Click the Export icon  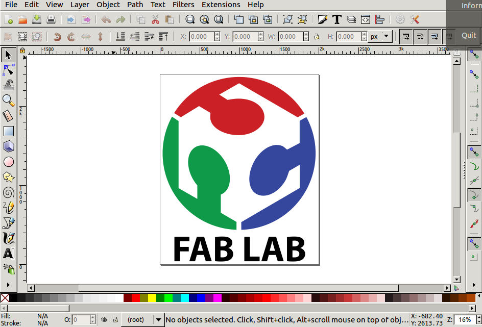86,20
